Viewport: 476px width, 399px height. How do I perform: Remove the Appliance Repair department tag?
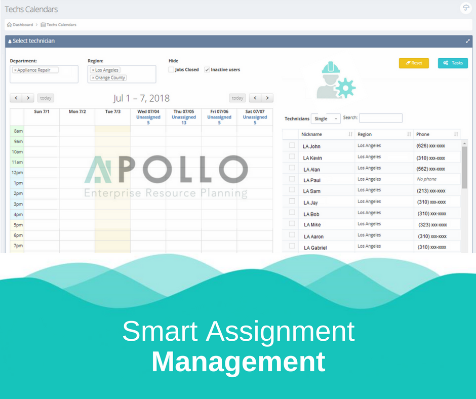(15, 70)
